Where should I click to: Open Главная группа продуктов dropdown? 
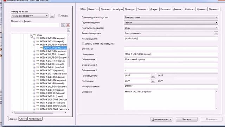point(171,17)
